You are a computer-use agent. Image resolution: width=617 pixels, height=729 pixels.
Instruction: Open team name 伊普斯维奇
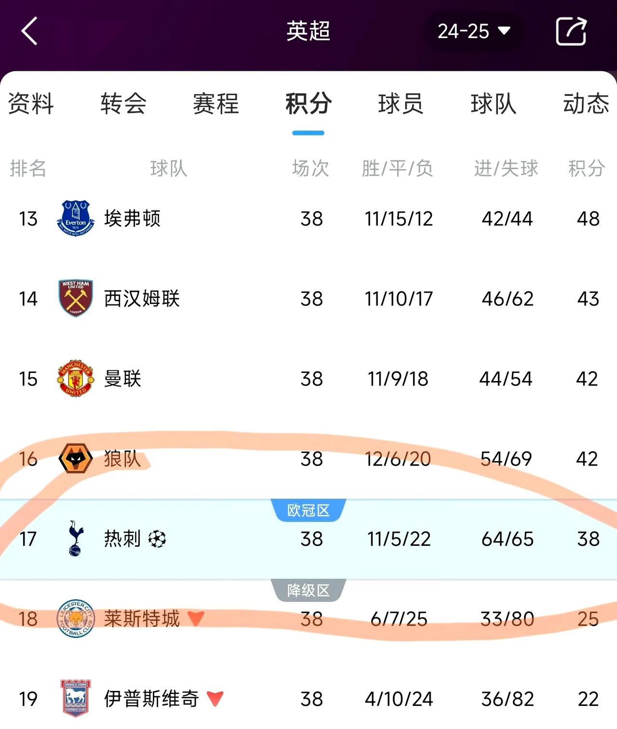coord(151,699)
